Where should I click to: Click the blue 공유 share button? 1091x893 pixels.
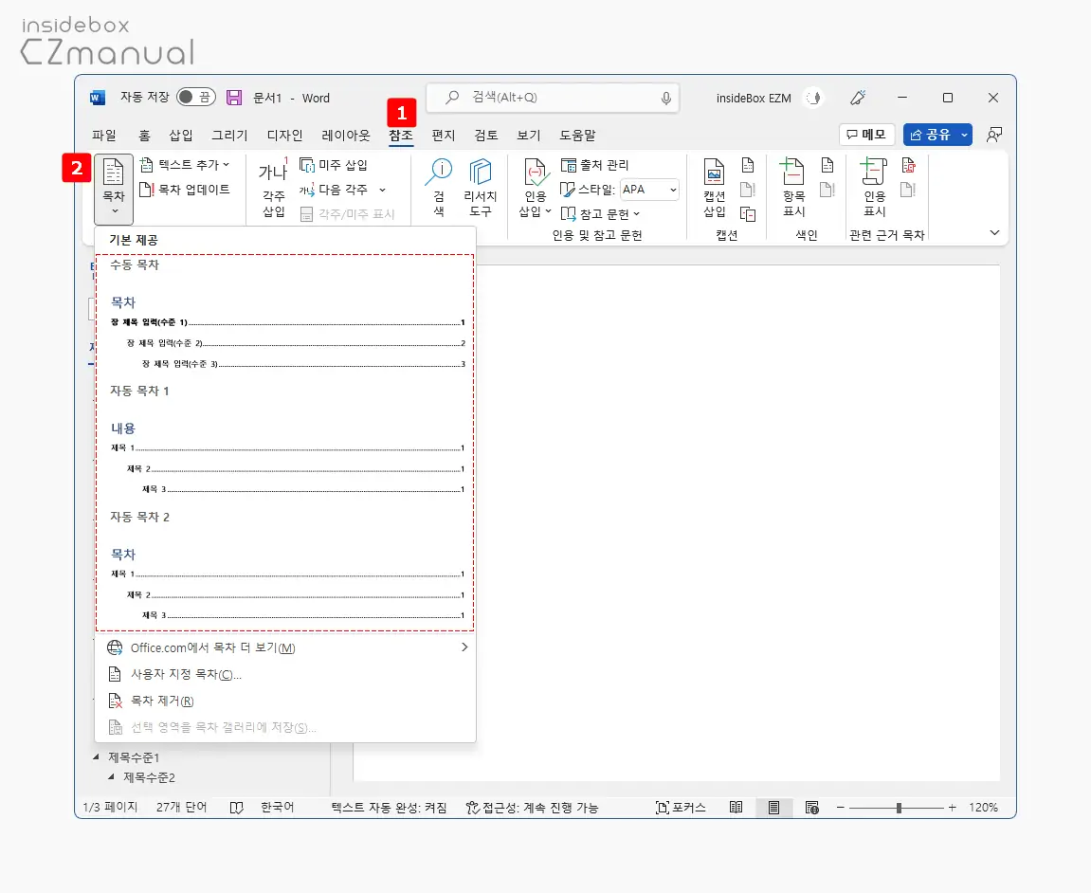pyautogui.click(x=930, y=135)
